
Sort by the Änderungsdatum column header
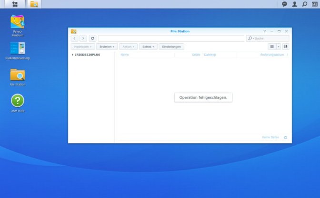coord(272,55)
